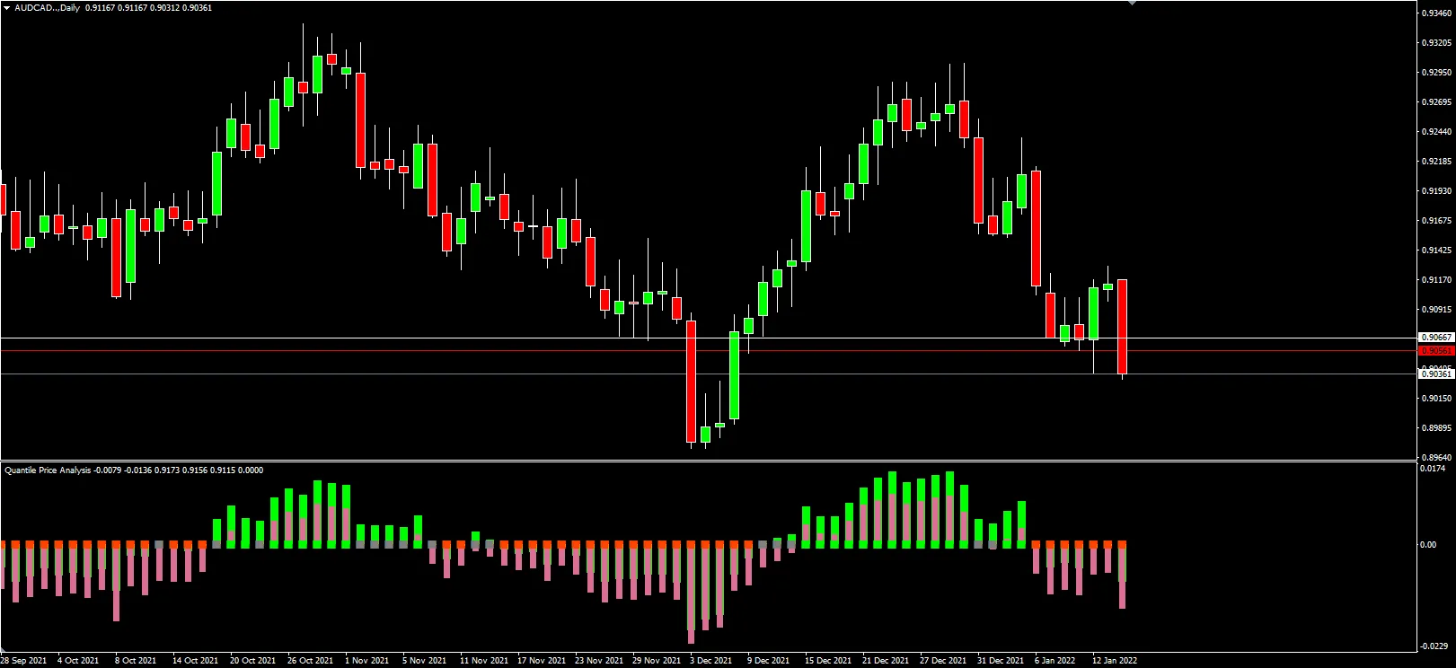Click the red 0.90561 price tag

(1436, 351)
